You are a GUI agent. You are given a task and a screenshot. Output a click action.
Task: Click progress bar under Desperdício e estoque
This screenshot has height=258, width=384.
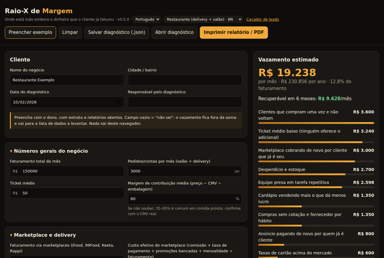point(316,174)
